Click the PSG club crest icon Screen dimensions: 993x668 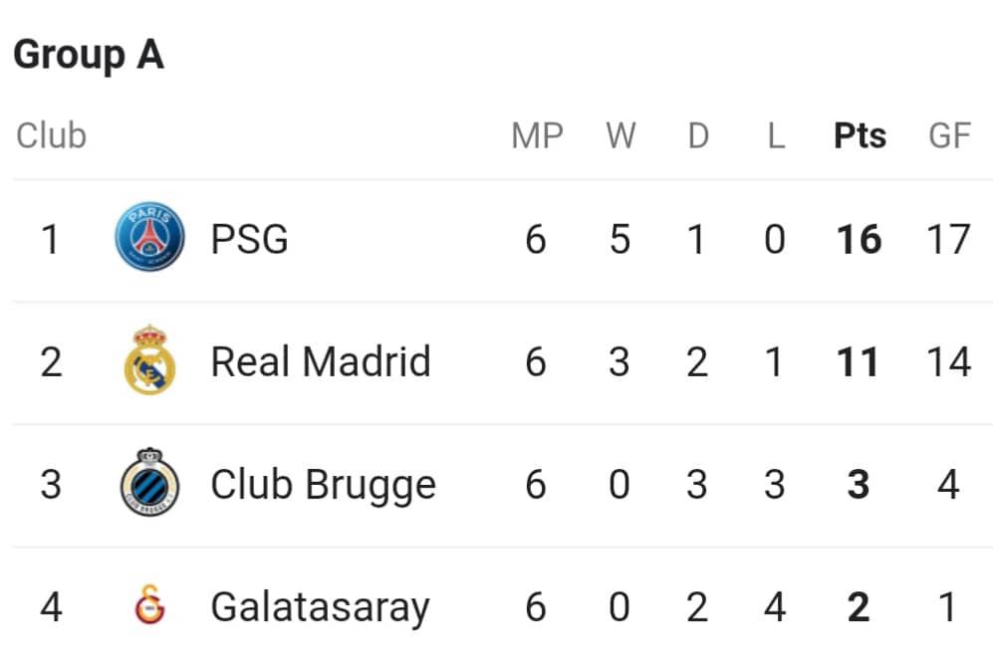[149, 237]
